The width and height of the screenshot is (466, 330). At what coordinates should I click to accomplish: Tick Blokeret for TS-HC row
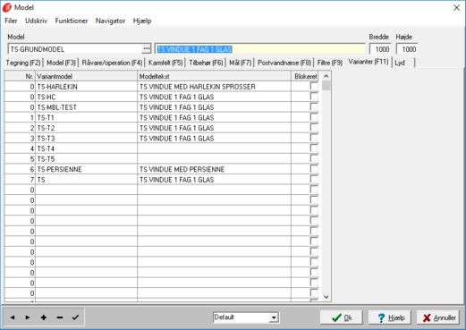(x=314, y=97)
